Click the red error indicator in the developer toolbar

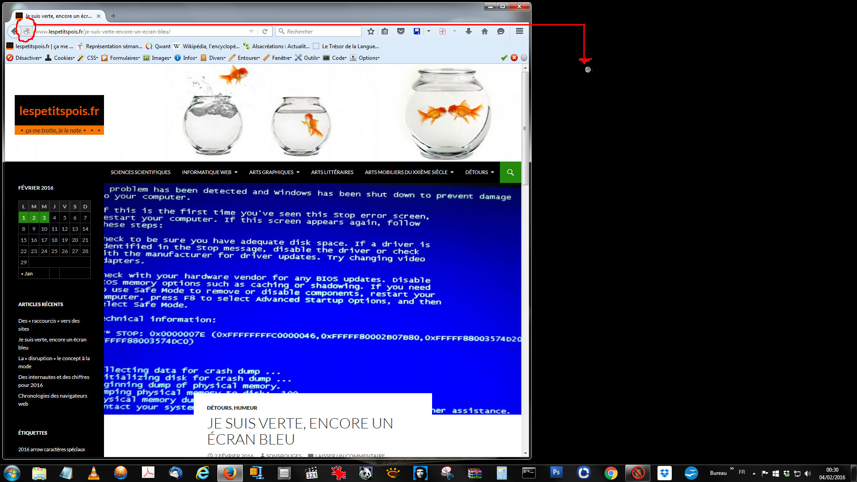point(514,58)
